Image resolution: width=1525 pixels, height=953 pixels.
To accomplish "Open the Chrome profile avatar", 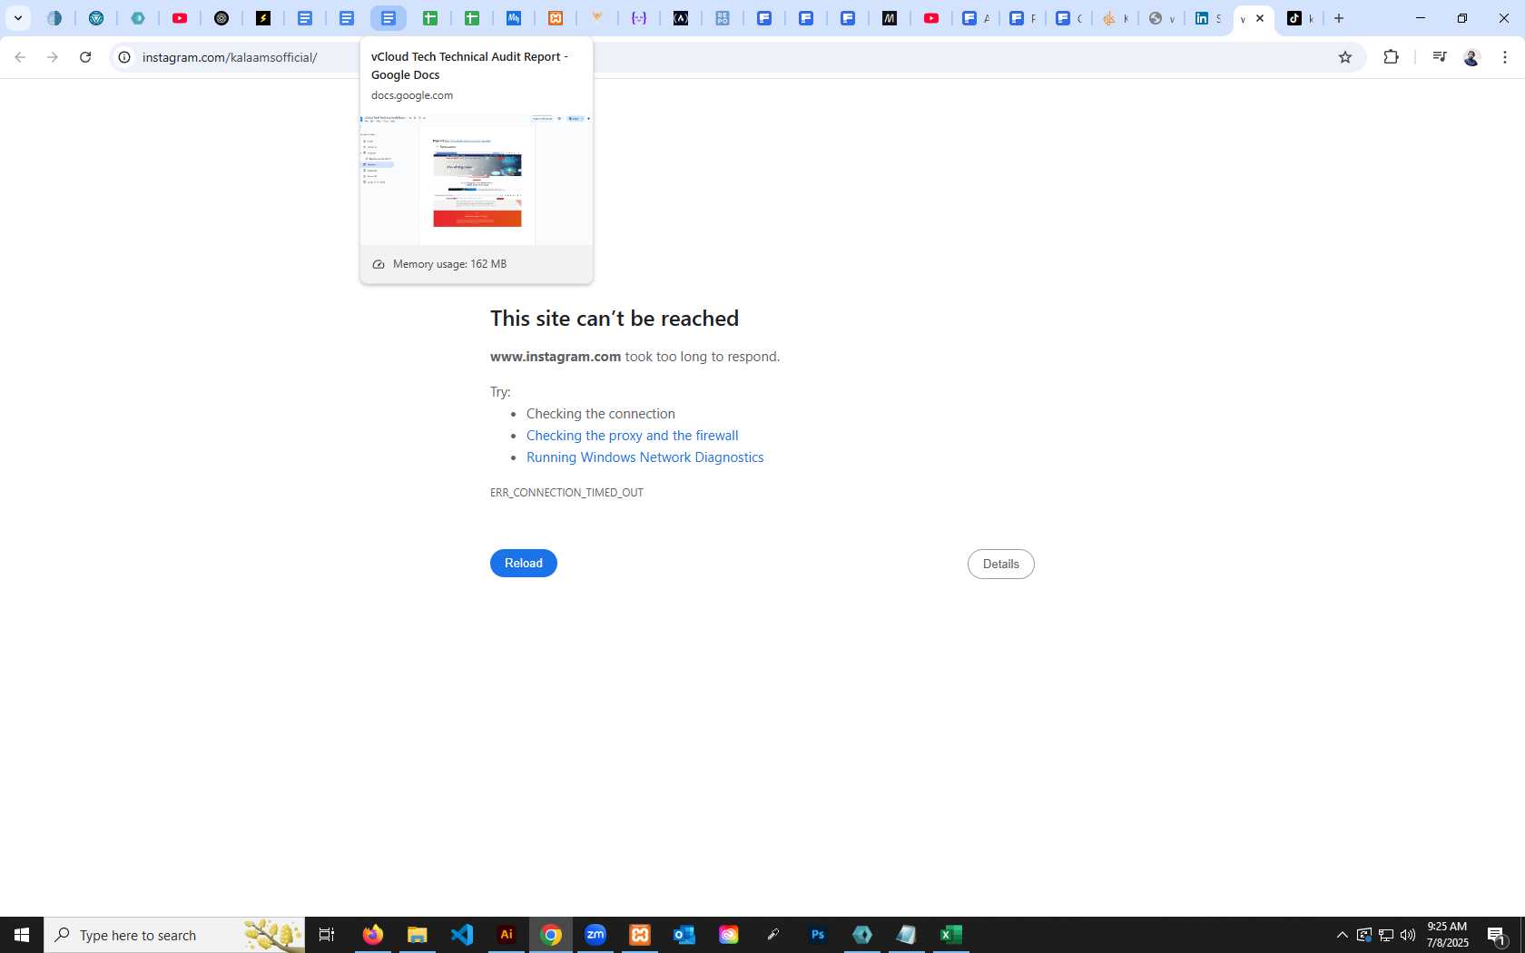I will [x=1471, y=57].
